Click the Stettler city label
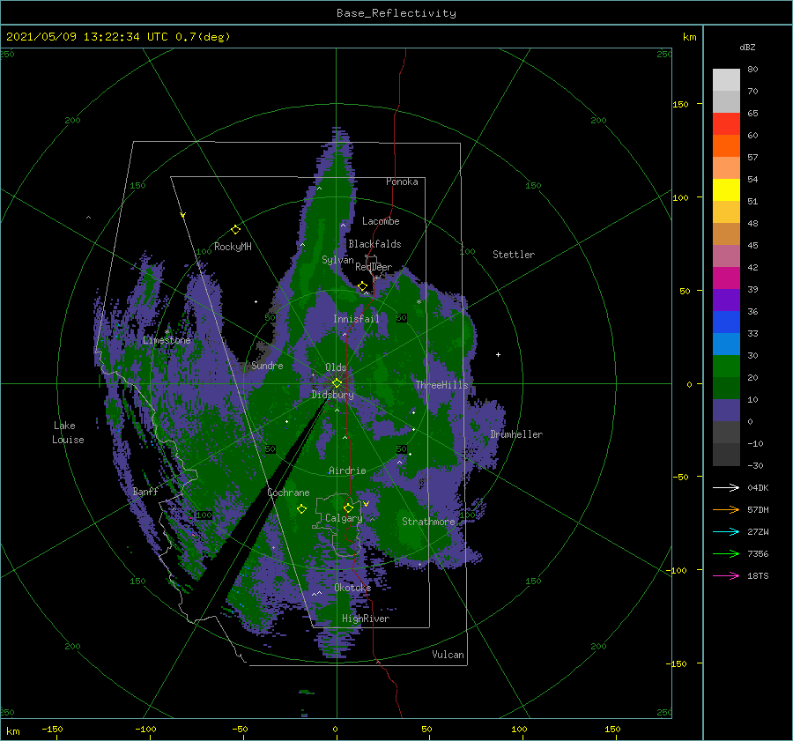793x741 pixels. 514,255
